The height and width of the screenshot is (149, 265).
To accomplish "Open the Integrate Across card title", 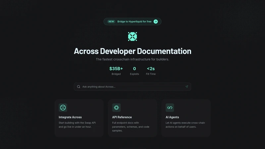I will pos(70,117).
